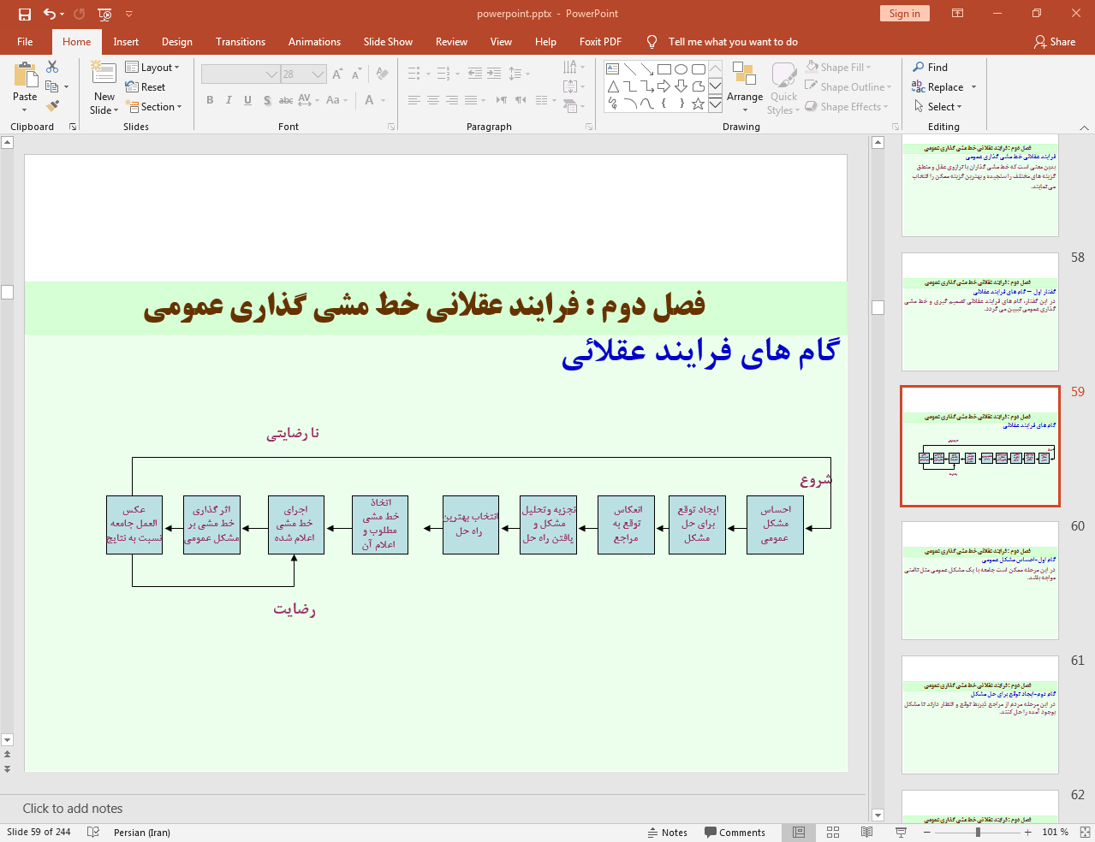Click to add notes field
Image resolution: width=1095 pixels, height=842 pixels.
point(433,809)
